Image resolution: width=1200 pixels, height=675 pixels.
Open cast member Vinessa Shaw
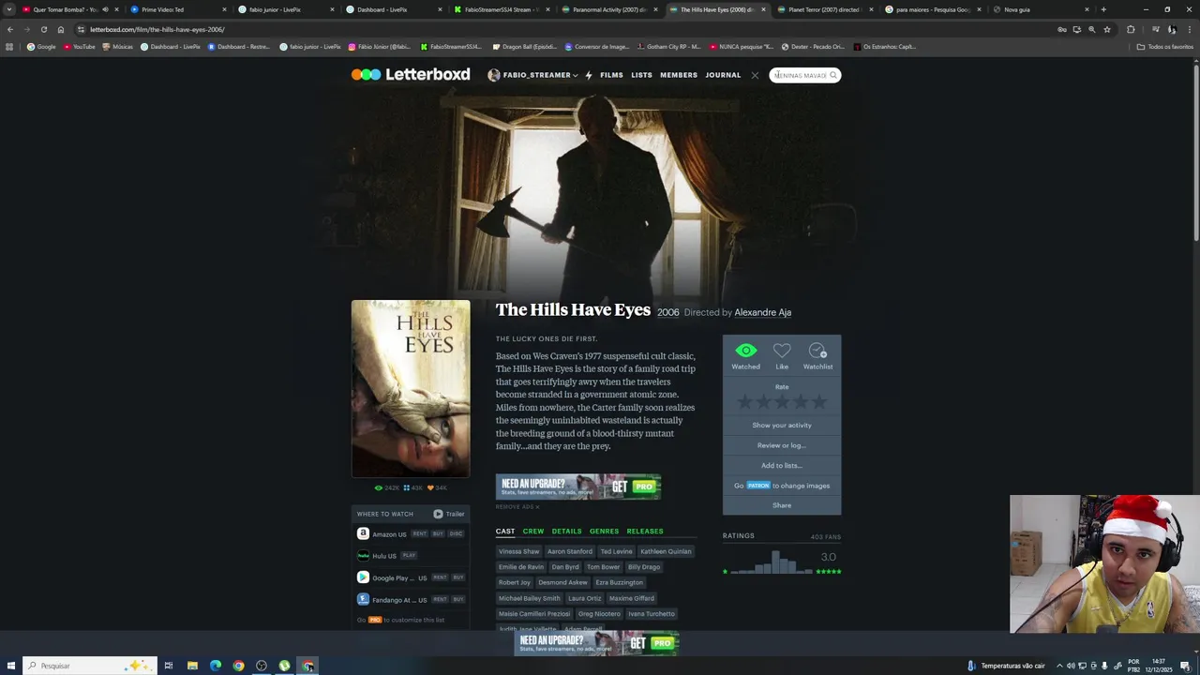pyautogui.click(x=519, y=551)
